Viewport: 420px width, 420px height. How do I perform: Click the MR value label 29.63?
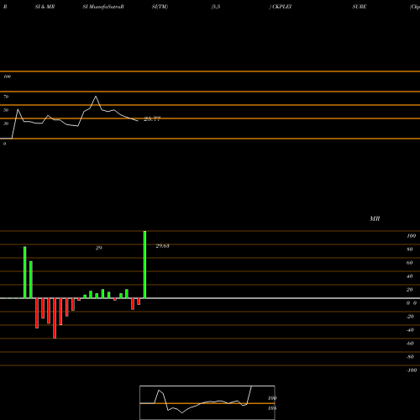tap(162, 246)
